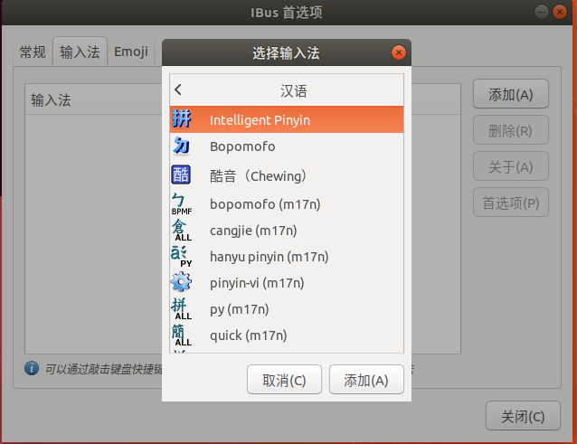Screen dimensions: 577x444
Task: Click the 酷音 Chewing icon
Action: [181, 175]
